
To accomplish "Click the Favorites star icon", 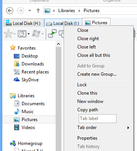I will [x=13, y=48].
